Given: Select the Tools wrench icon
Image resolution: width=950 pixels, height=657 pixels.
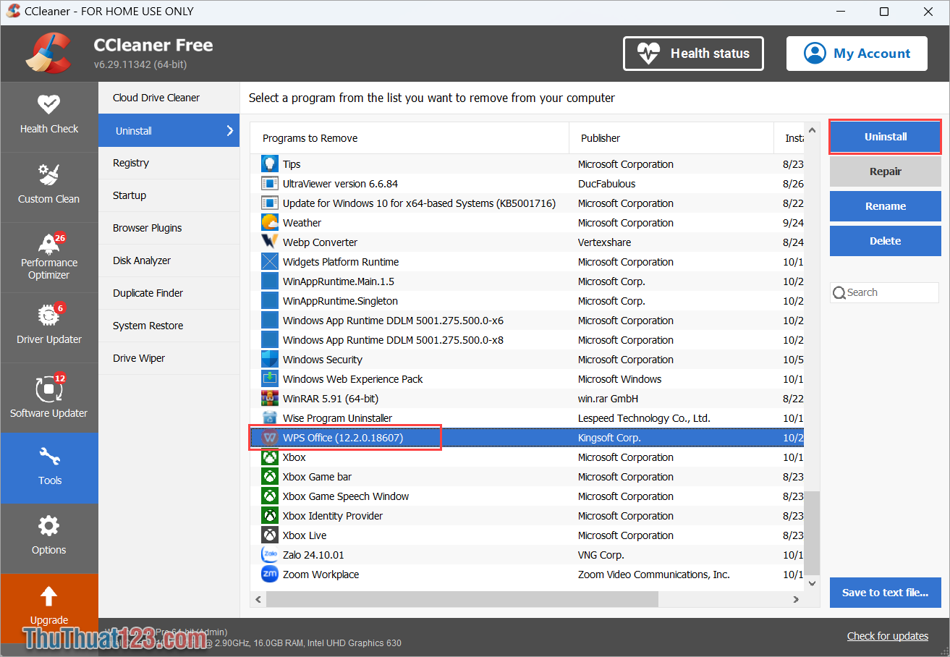Looking at the screenshot, I should (x=49, y=456).
